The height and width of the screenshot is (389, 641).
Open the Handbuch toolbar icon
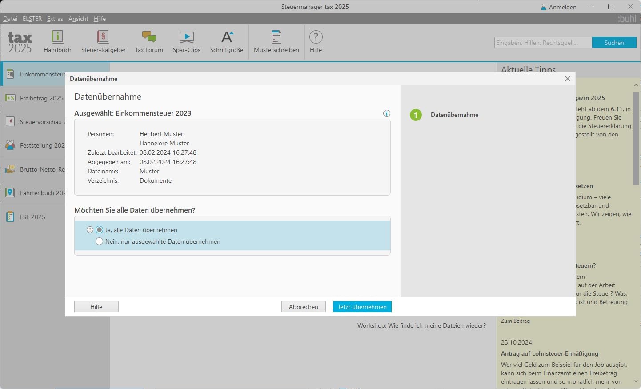(57, 37)
